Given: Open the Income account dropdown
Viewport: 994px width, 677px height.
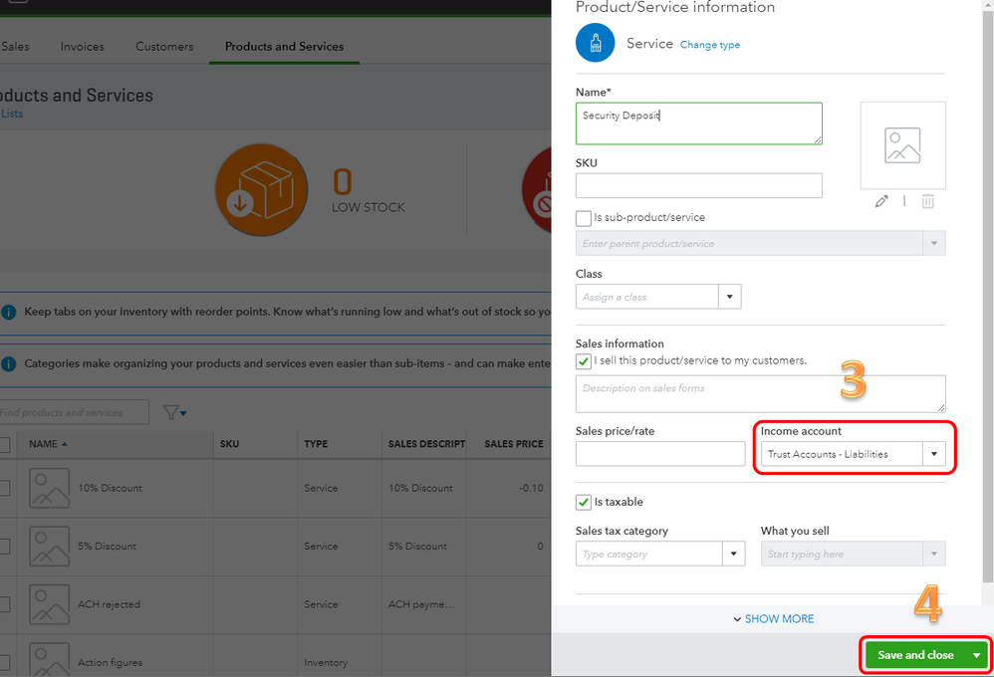Looking at the screenshot, I should pos(933,454).
